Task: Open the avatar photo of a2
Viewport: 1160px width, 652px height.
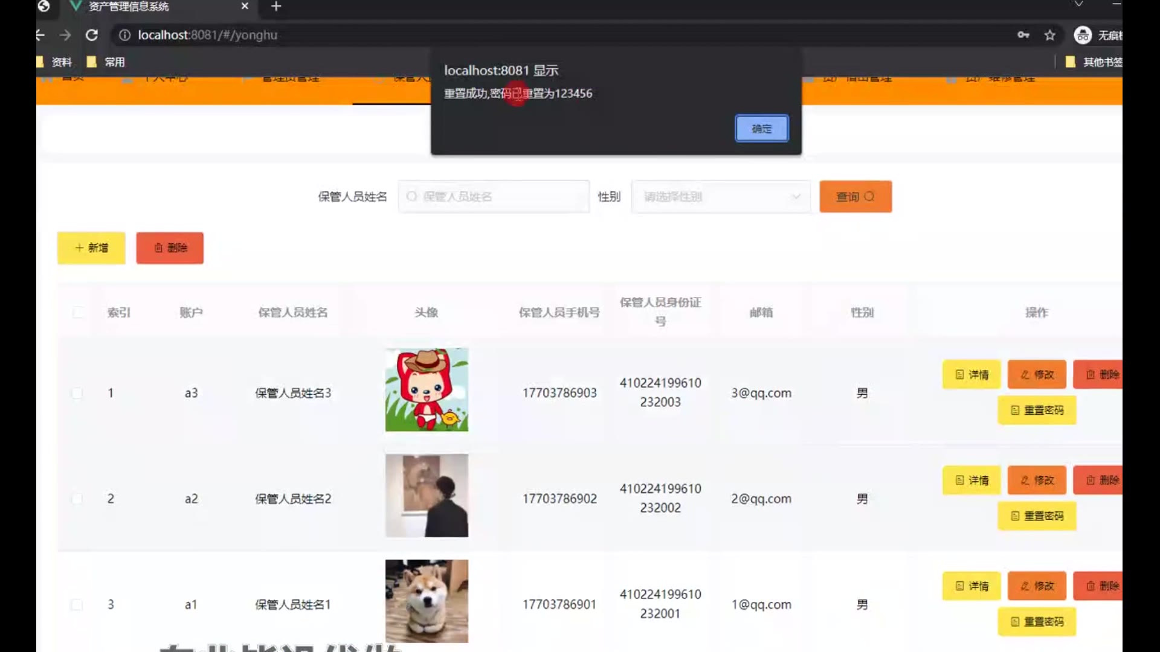Action: click(427, 496)
